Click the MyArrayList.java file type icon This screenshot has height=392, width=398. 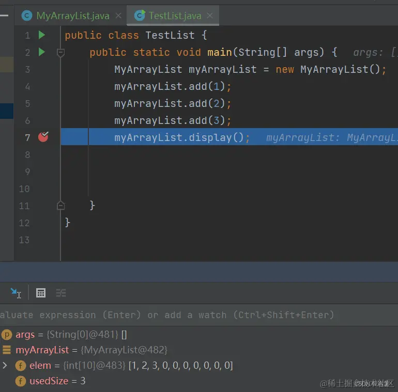(27, 15)
